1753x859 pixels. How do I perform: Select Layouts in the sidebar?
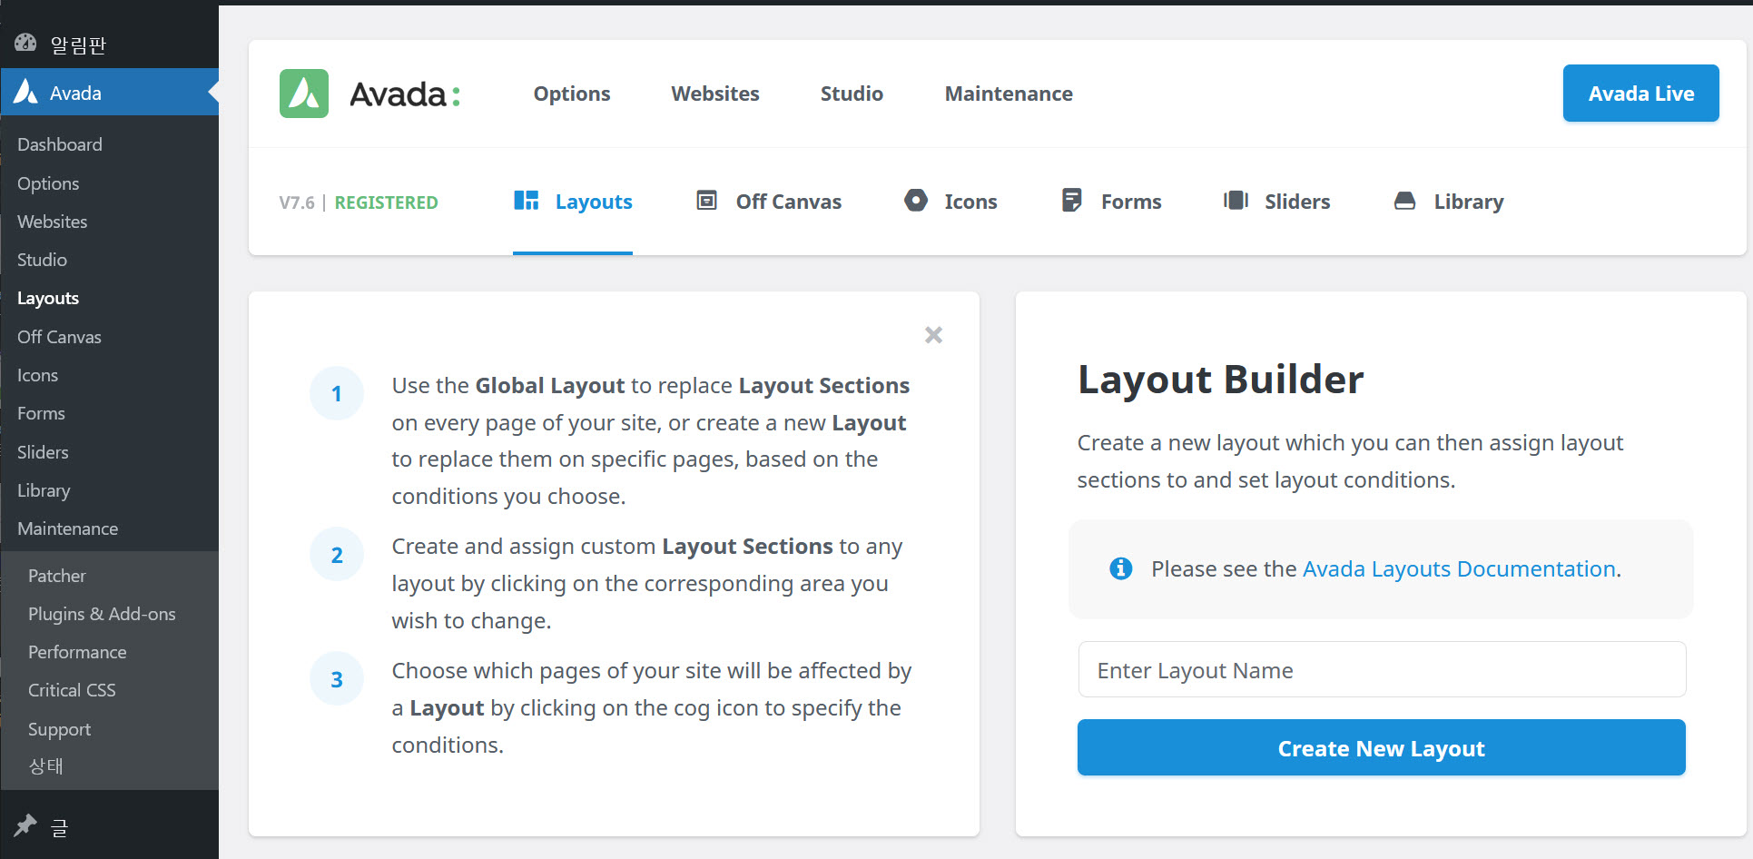coord(48,298)
